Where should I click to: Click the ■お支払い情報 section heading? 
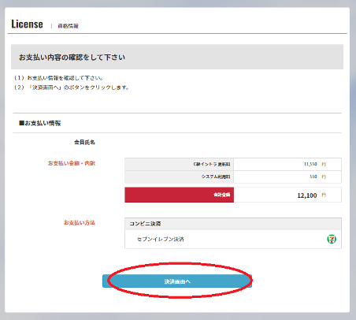click(40, 123)
